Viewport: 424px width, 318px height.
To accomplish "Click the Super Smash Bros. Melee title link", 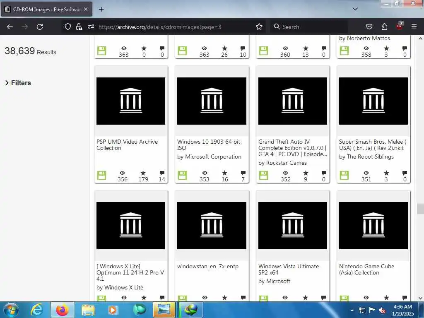I will pos(373,145).
